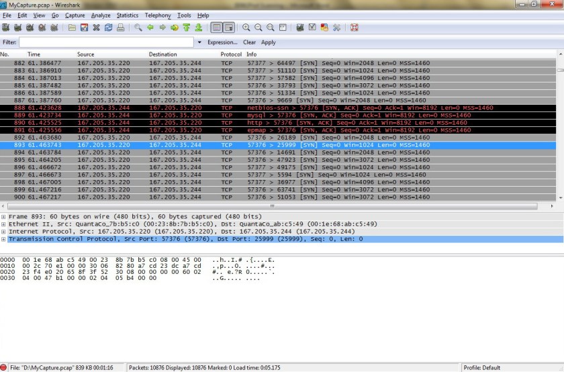Click the Open capture file folder icon
The image size is (564, 372).
(x=73, y=28)
